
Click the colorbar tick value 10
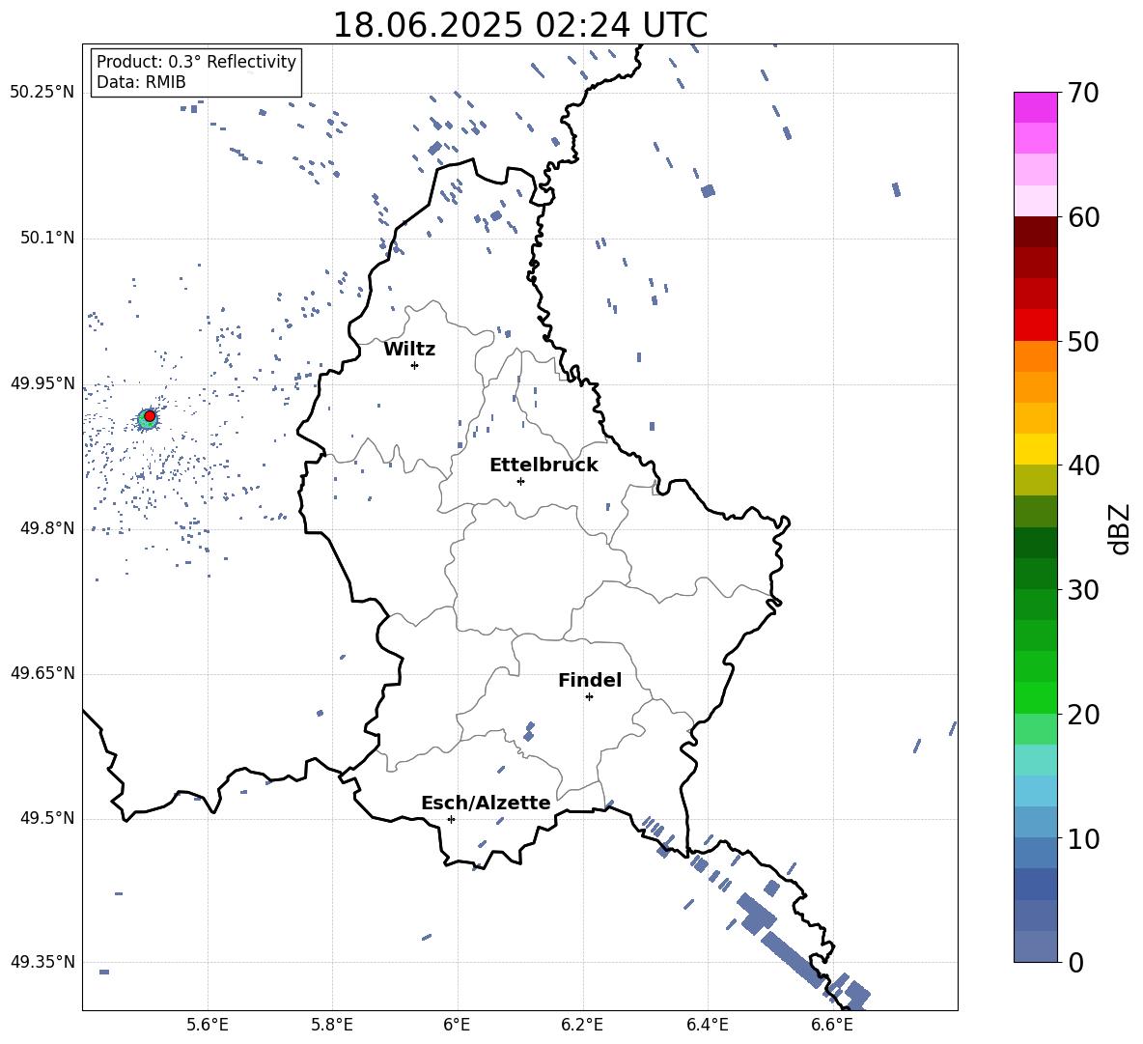pyautogui.click(x=1083, y=838)
